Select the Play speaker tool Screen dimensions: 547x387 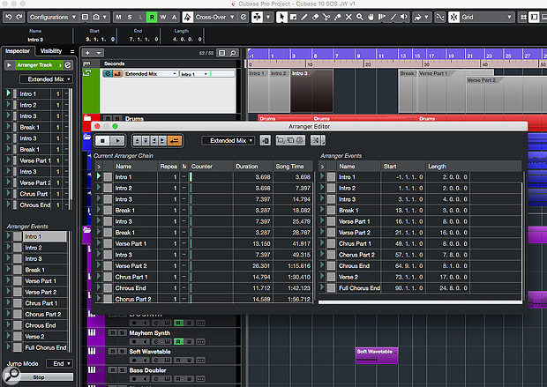pyautogui.click(x=404, y=17)
